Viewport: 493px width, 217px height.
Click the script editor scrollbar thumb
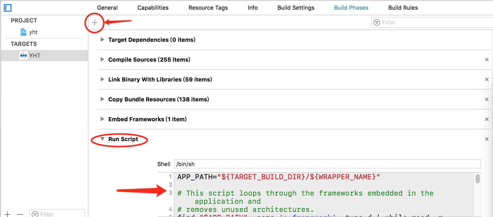tap(478, 179)
